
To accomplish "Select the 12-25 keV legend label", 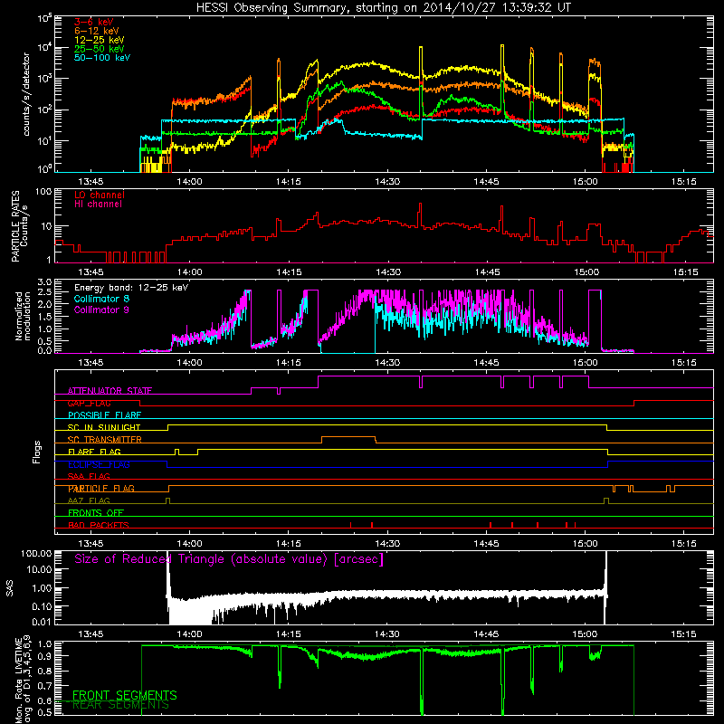I will (x=100, y=40).
